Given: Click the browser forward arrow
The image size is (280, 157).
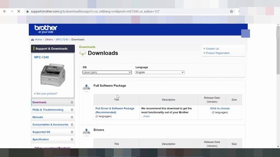Looking at the screenshot, I should click(12, 11).
